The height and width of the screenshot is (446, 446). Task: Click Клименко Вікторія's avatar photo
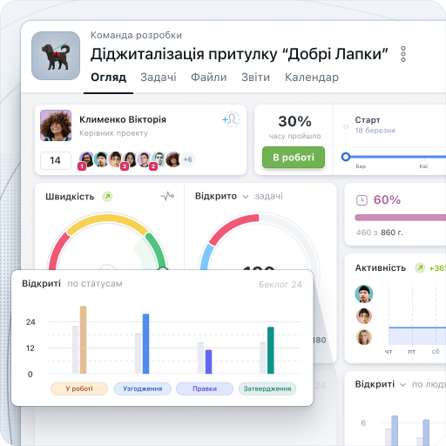(x=56, y=125)
